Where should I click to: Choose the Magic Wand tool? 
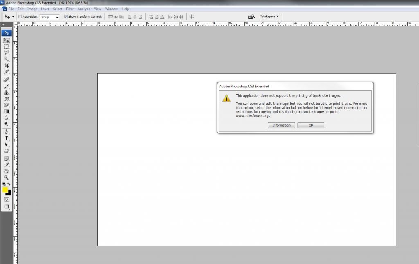pos(7,59)
